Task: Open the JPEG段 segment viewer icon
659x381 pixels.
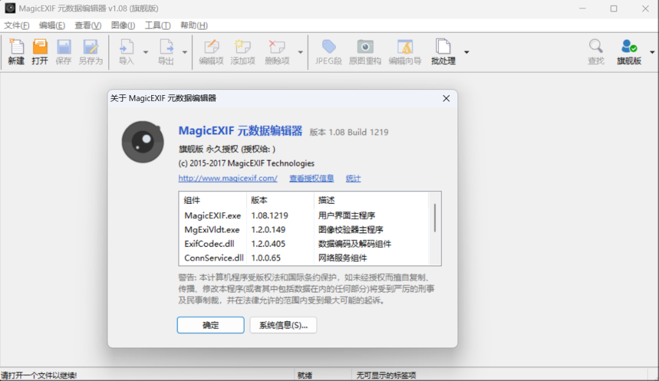Action: pyautogui.click(x=329, y=51)
